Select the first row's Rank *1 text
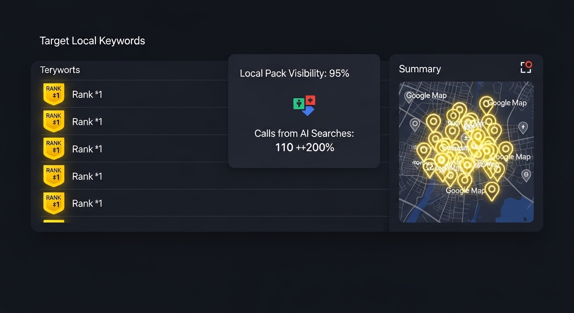This screenshot has width=574, height=313. click(x=87, y=95)
